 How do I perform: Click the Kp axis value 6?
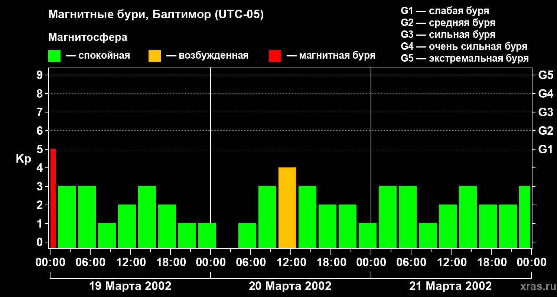(x=40, y=131)
